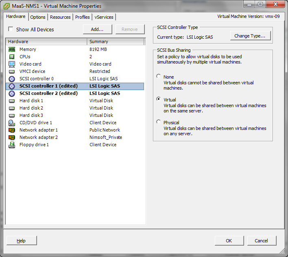The image size is (288, 257).
Task: Click the Restricted summary value
Action: point(100,71)
